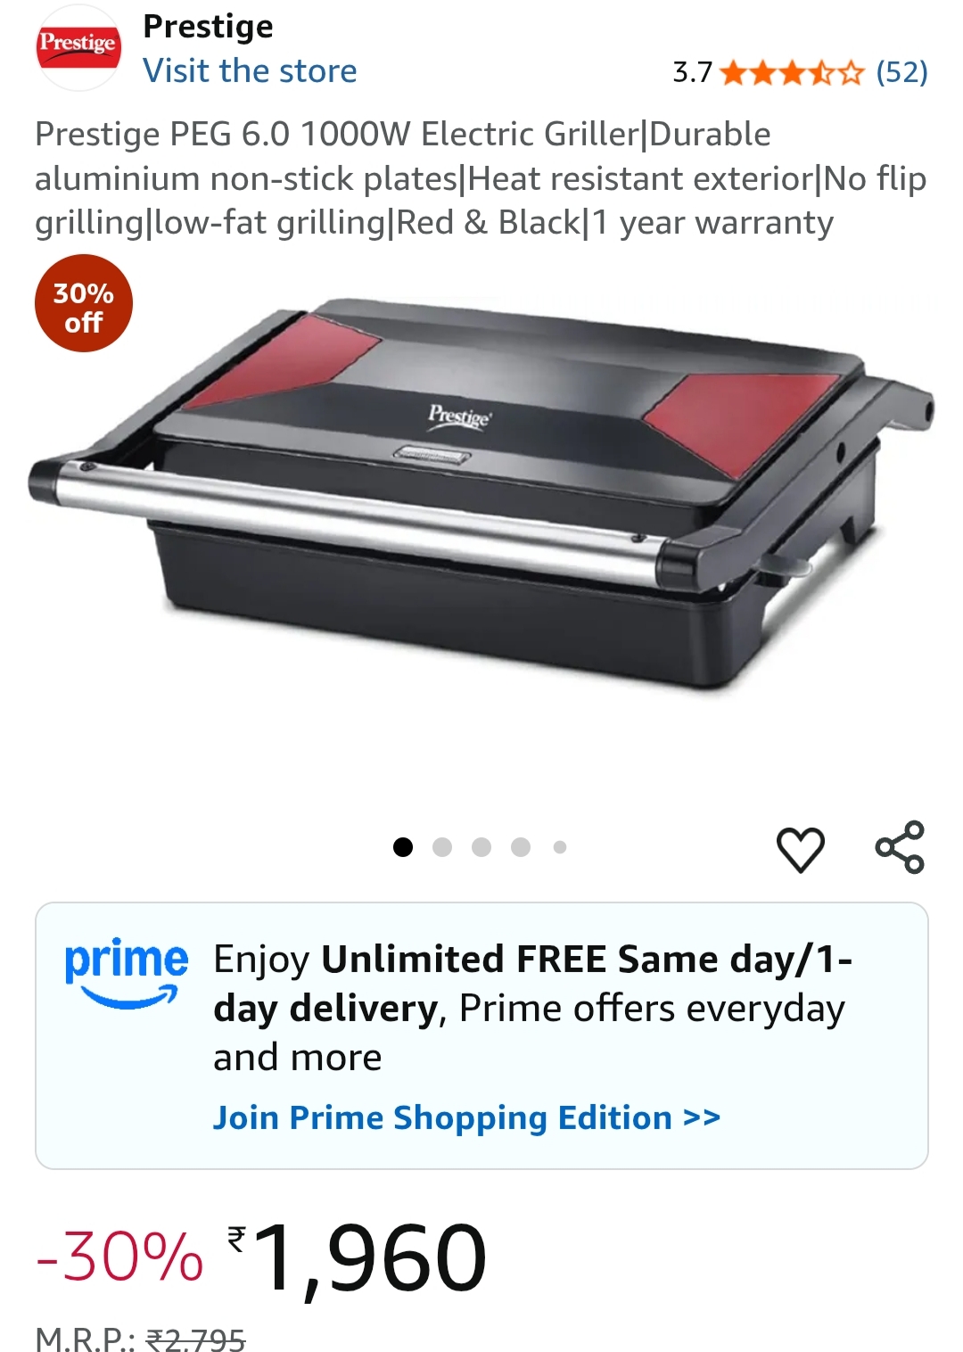Tap the 3.7 rating number
Image resolution: width=963 pixels, height=1352 pixels.
pos(692,72)
